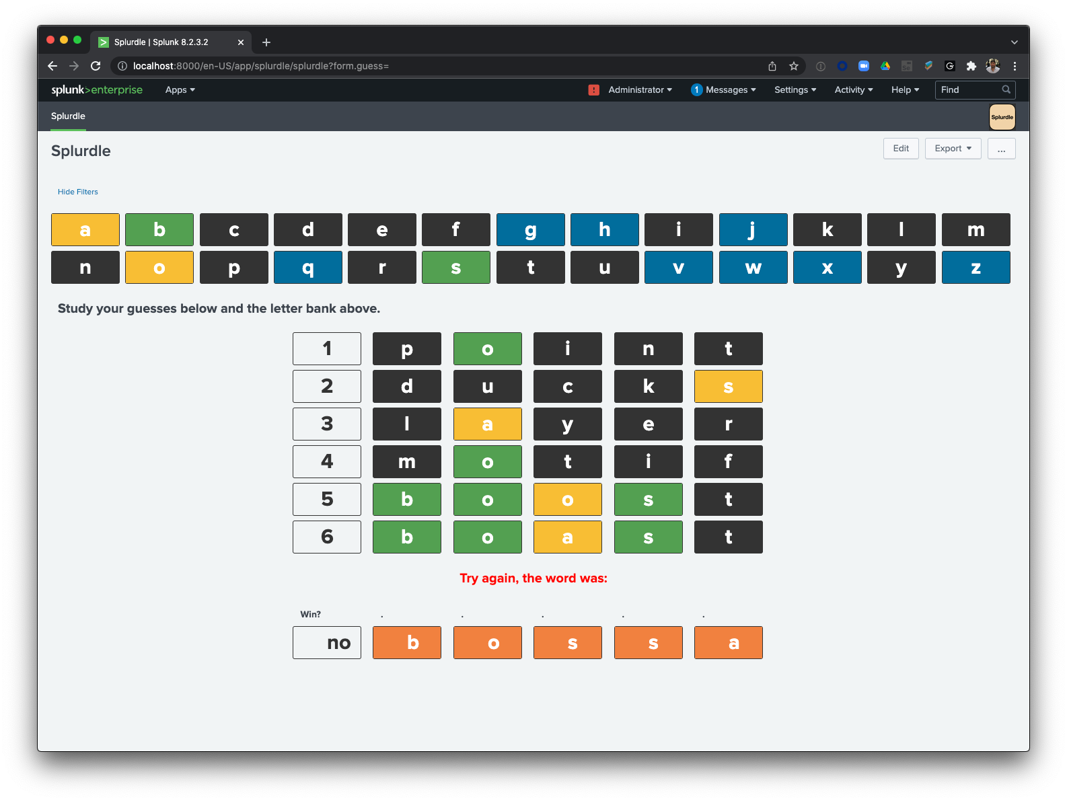
Task: Click the Splurdle dashboard title
Action: [81, 151]
